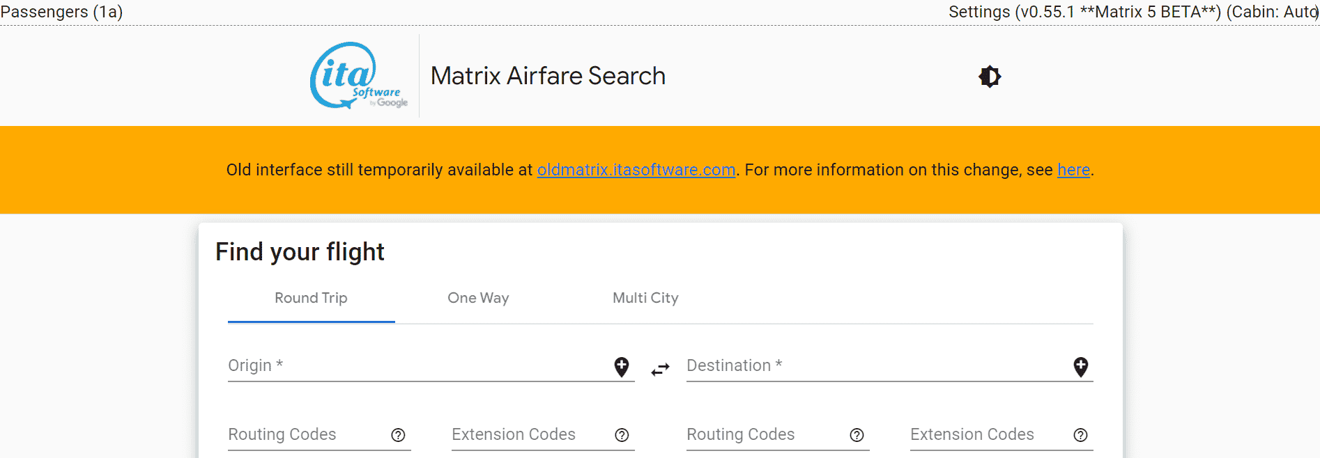Expand the Passengers (1a) menu

coord(61,12)
